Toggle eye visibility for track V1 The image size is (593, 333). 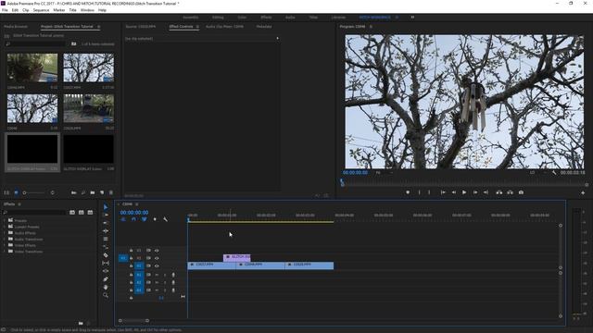[x=157, y=265]
